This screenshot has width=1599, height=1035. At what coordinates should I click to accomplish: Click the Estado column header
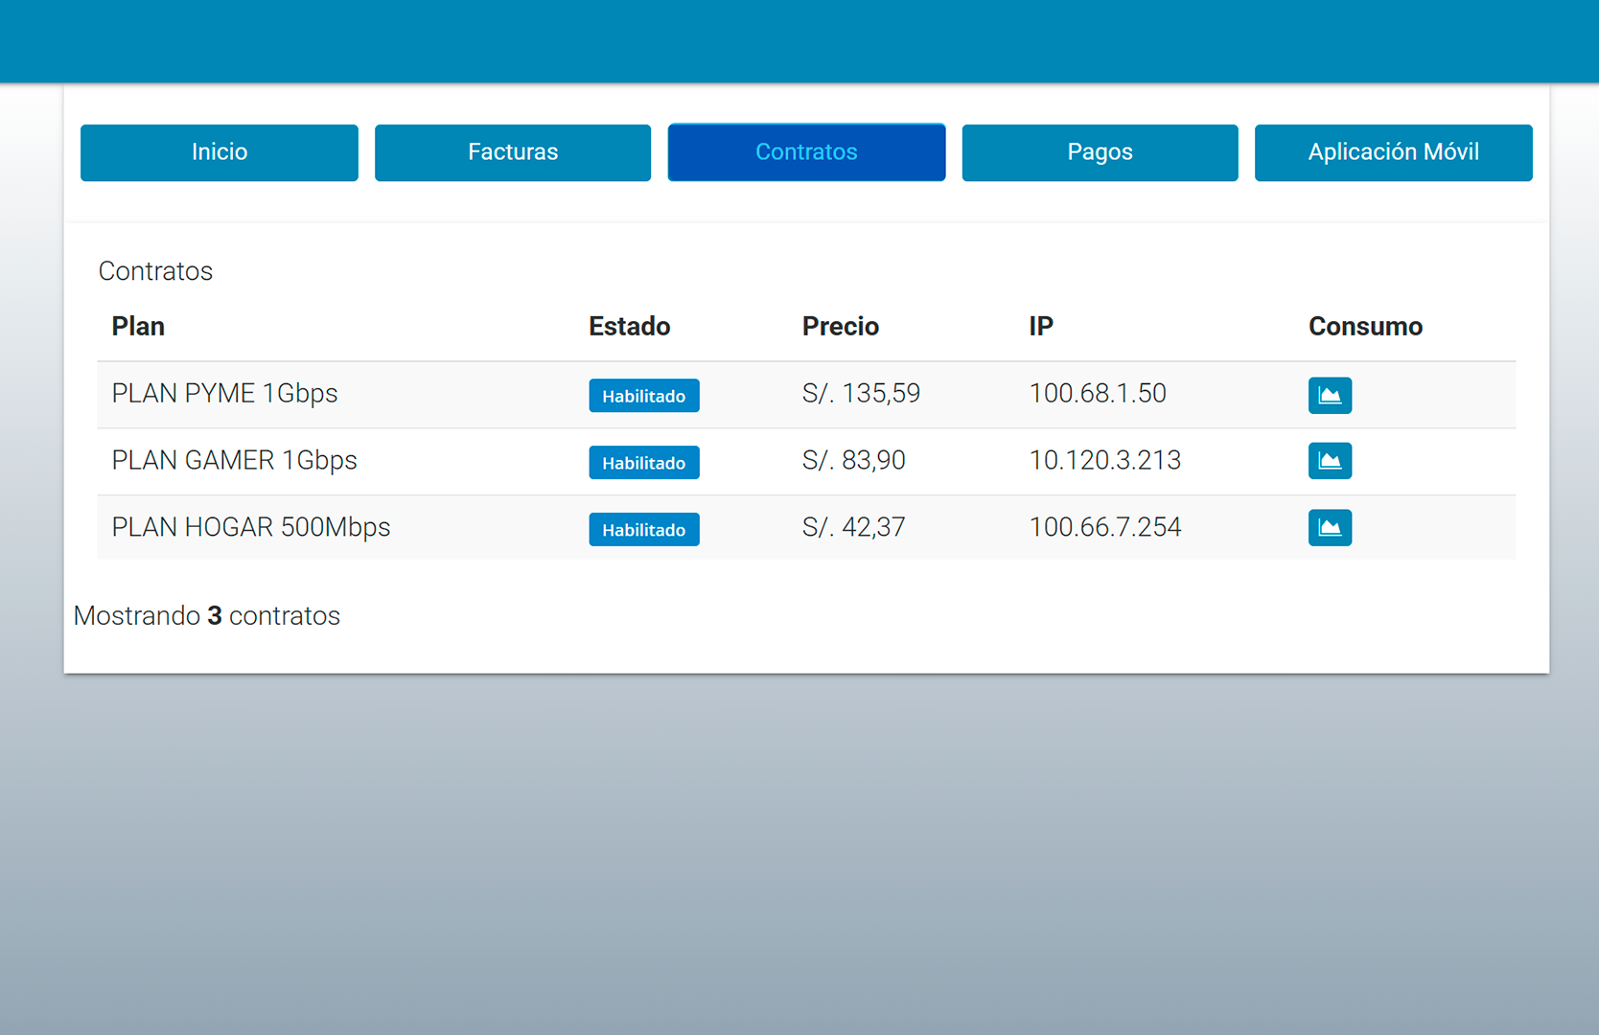click(629, 327)
